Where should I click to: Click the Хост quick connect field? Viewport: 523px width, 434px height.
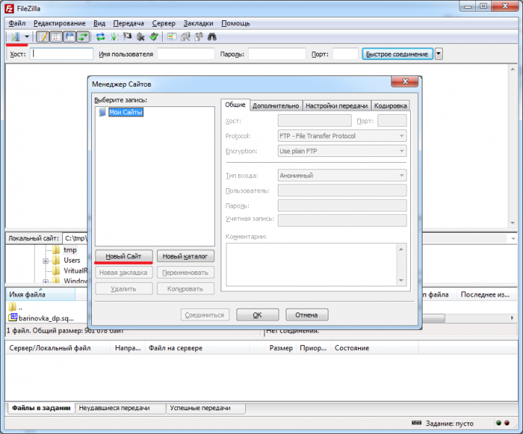(62, 54)
